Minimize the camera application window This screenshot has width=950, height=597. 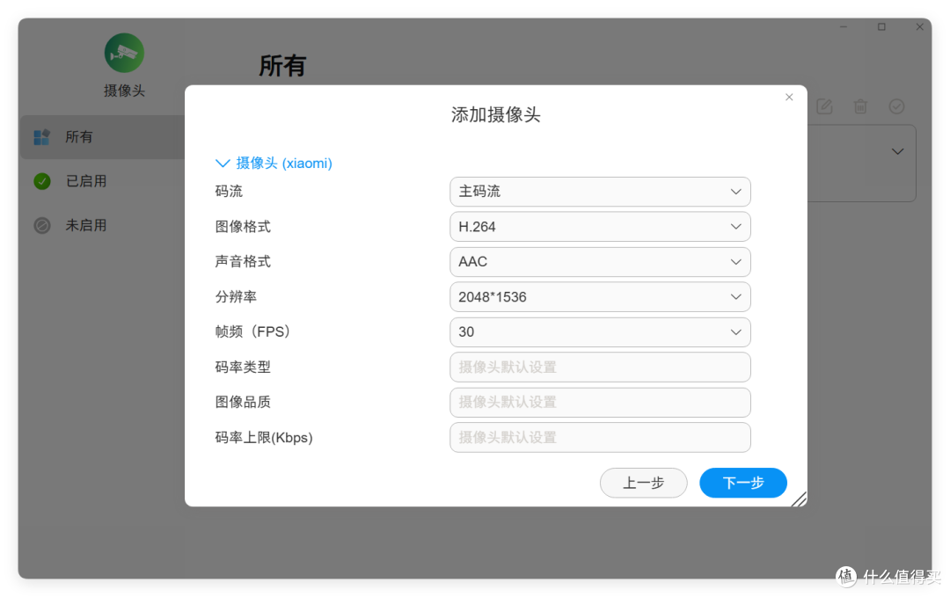coord(844,26)
